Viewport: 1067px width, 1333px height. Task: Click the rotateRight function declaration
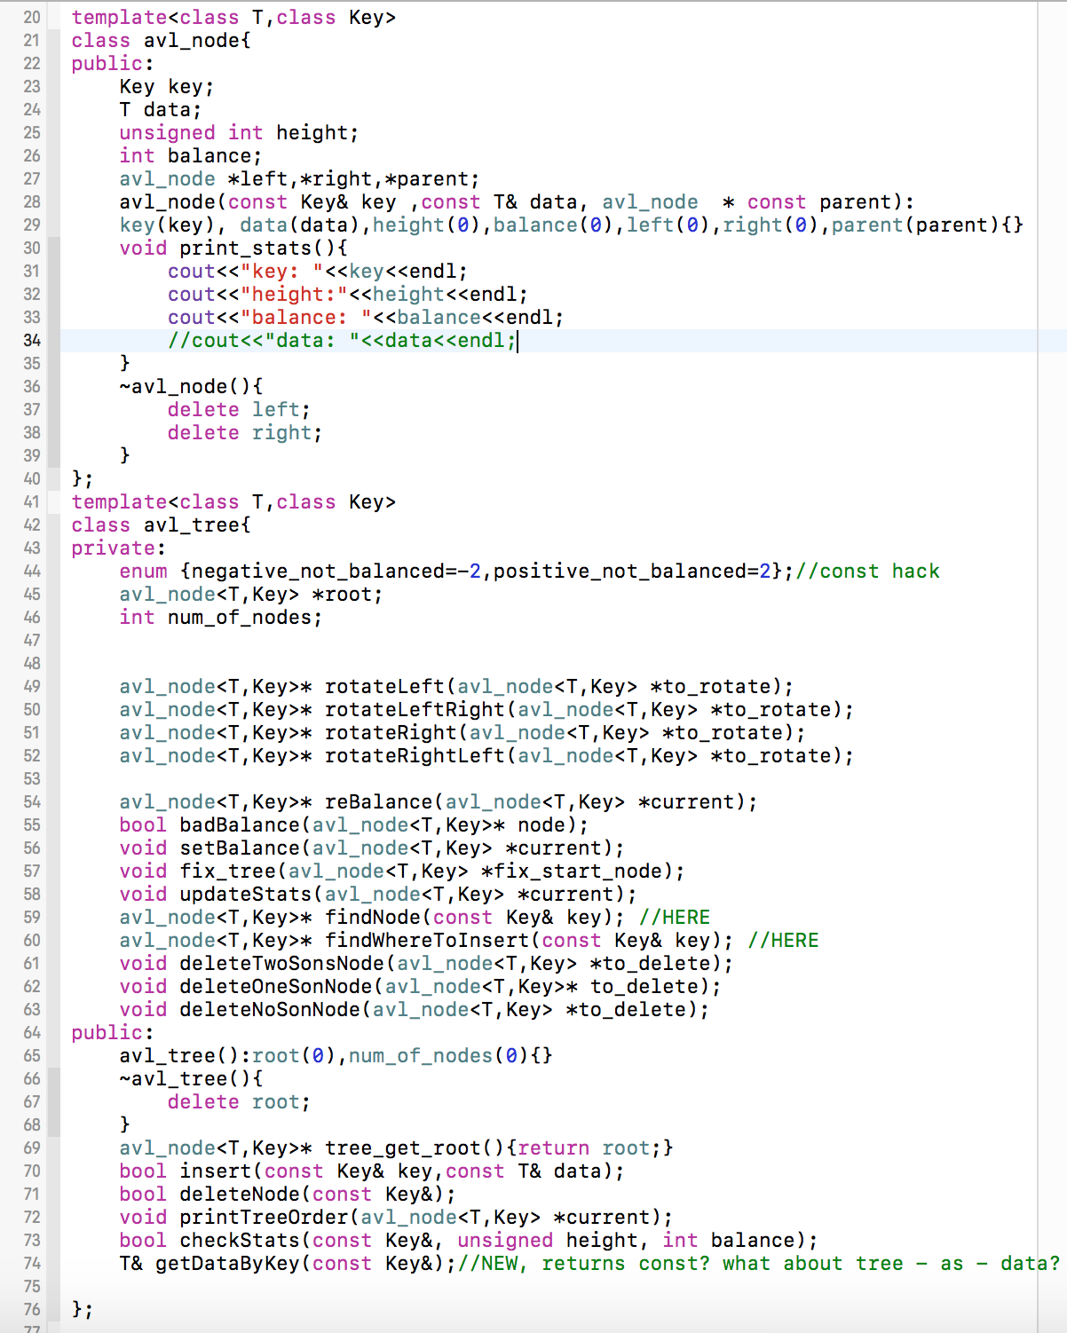point(462,733)
